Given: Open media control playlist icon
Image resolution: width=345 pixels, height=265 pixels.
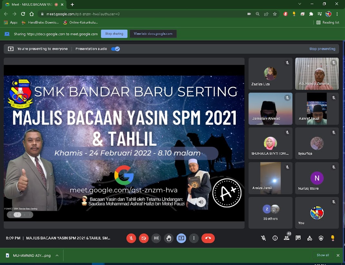Looking at the screenshot, I should pyautogui.click(x=320, y=14).
